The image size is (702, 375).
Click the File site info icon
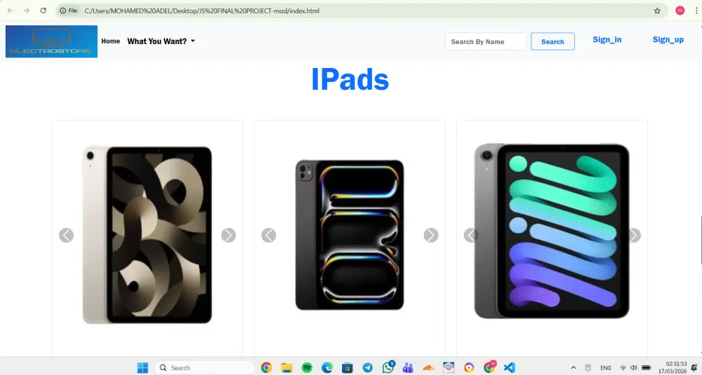[x=69, y=11]
